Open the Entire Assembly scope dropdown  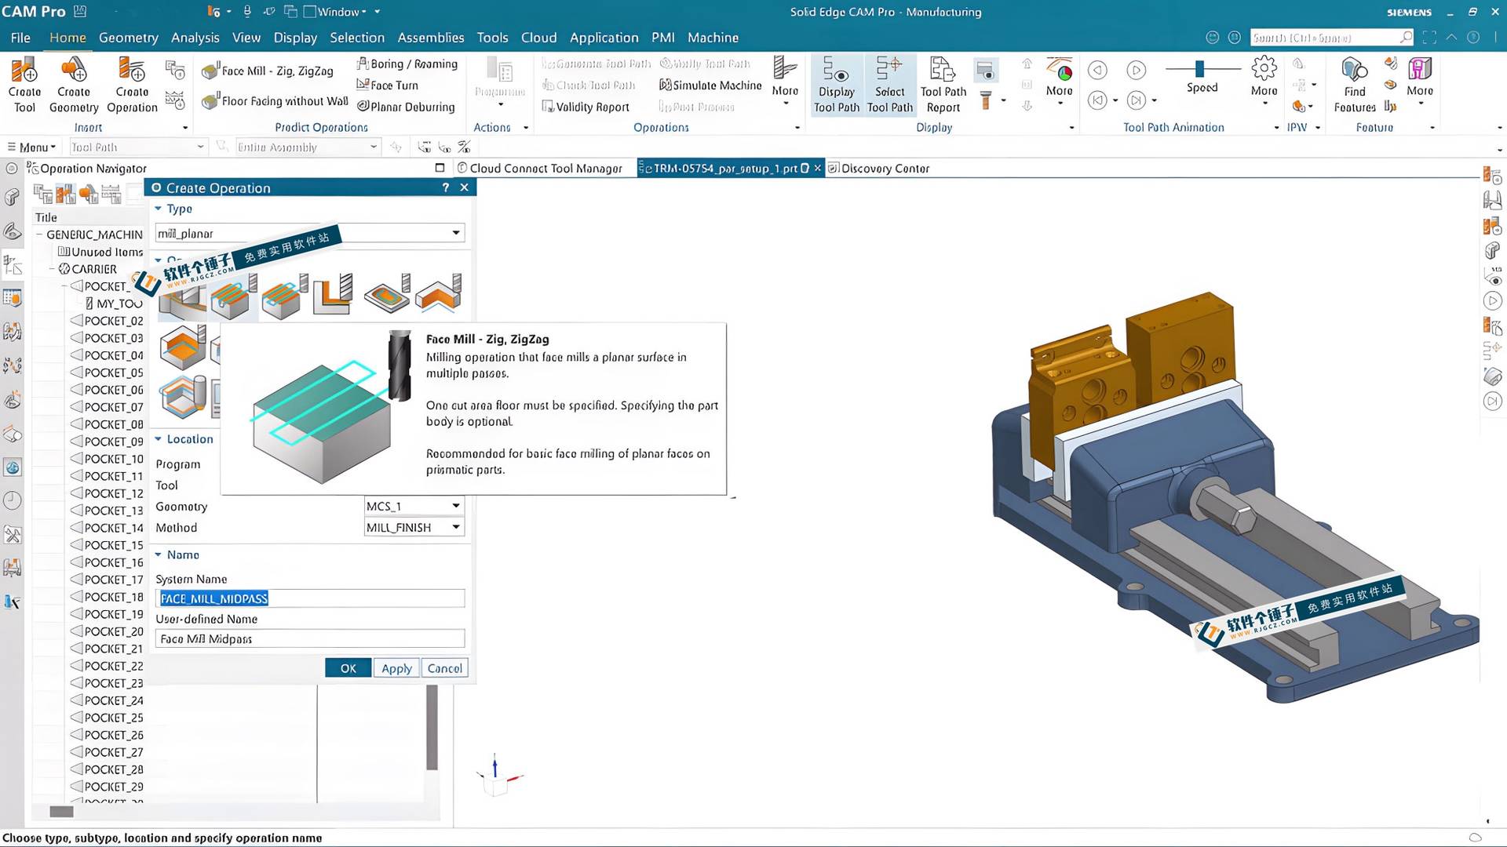tap(308, 147)
